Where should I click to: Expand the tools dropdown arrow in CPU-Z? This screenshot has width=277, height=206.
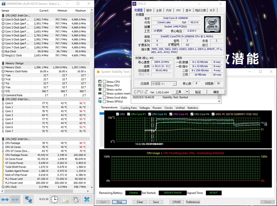point(187,92)
